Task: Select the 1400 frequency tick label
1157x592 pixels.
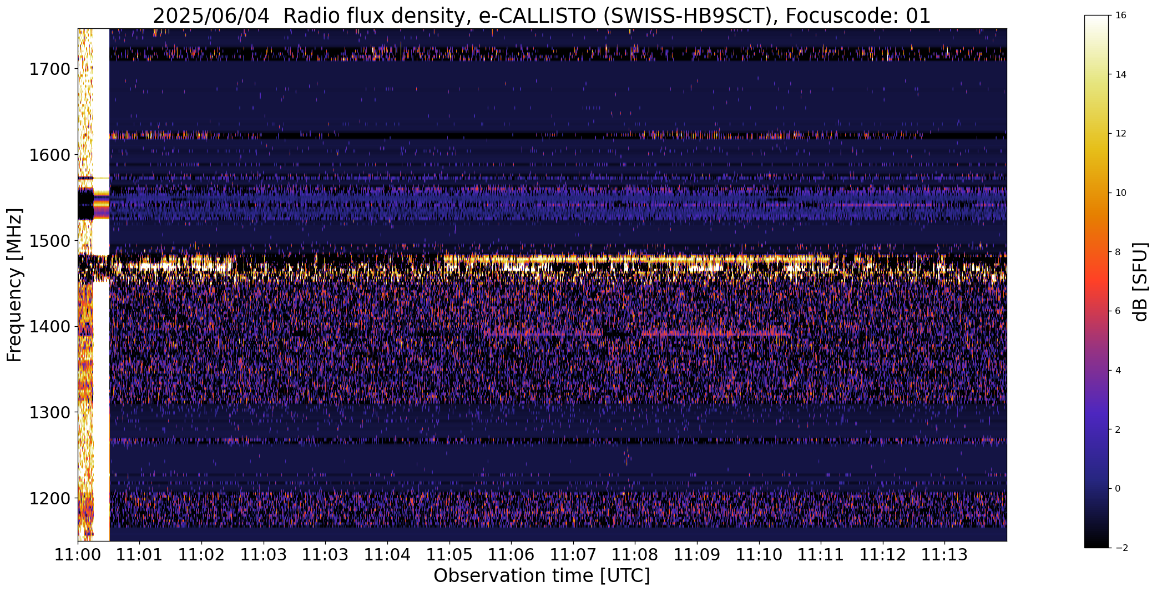Action: click(49, 327)
